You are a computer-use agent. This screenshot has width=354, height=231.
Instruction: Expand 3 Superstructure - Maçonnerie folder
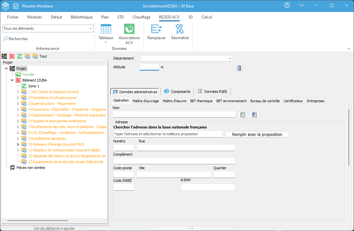tap(18, 104)
